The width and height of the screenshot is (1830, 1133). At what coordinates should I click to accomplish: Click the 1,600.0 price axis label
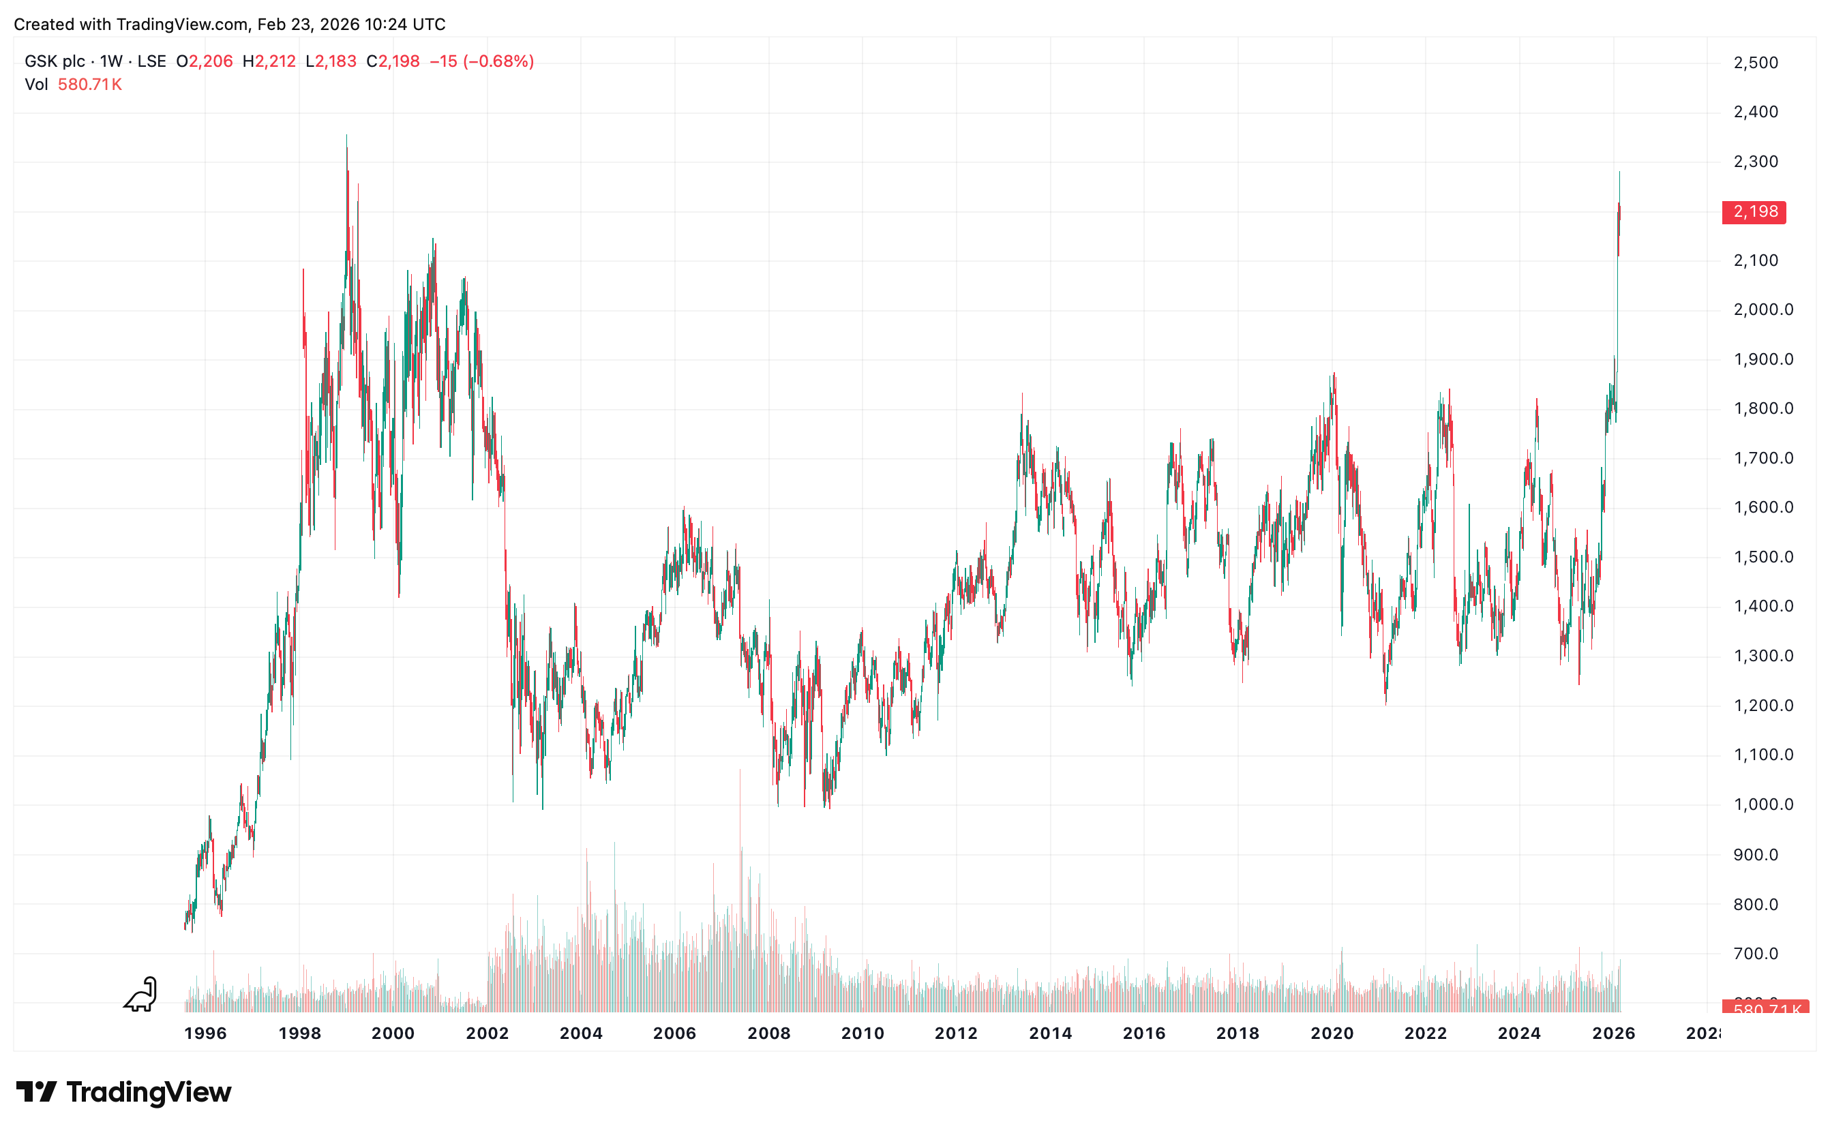coord(1762,507)
